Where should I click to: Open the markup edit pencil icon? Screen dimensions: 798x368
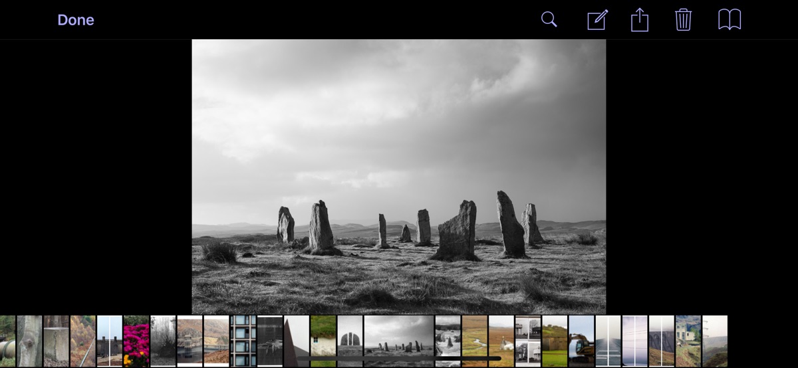coord(597,20)
